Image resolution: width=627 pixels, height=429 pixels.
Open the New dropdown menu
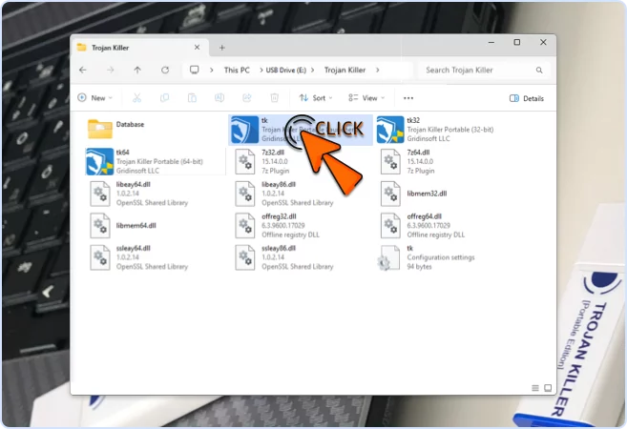click(95, 98)
